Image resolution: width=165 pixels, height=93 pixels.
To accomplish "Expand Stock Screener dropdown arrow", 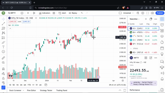I will pos(23,90).
